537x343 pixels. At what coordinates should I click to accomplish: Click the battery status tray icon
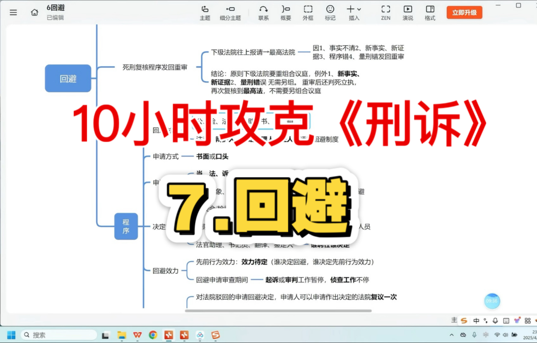(514, 335)
